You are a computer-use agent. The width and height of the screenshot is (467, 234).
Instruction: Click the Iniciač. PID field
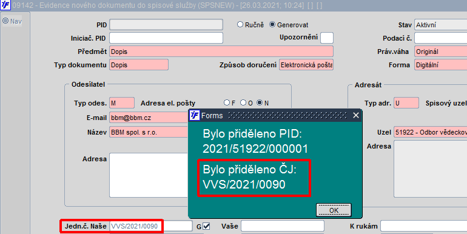[166, 38]
